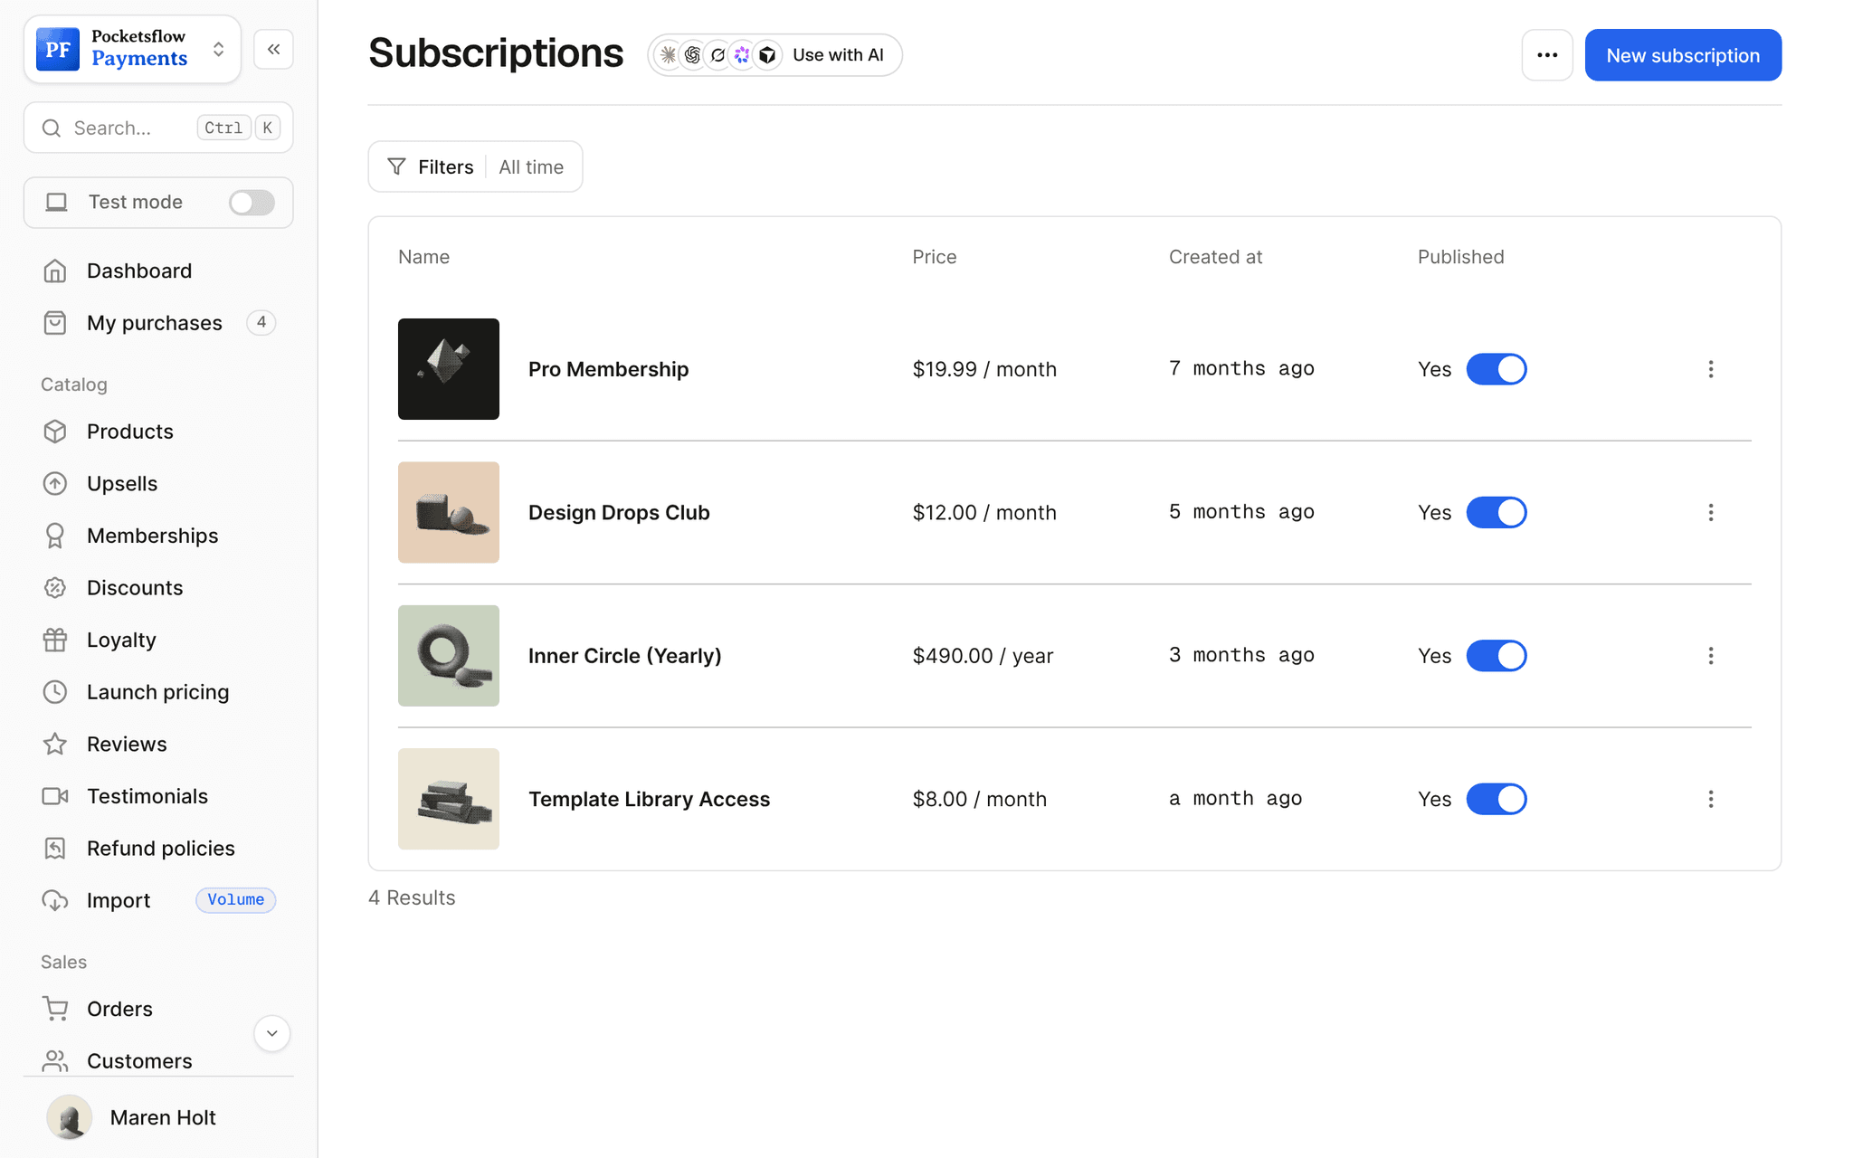The height and width of the screenshot is (1158, 1853).
Task: Open the Products box icon
Action: (55, 432)
